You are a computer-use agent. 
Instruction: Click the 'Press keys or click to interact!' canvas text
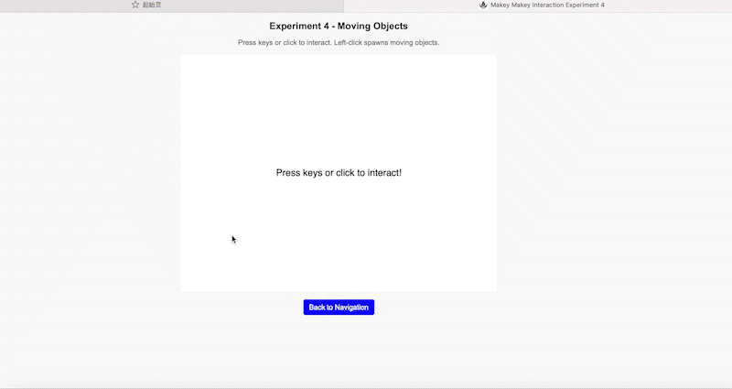(x=339, y=173)
